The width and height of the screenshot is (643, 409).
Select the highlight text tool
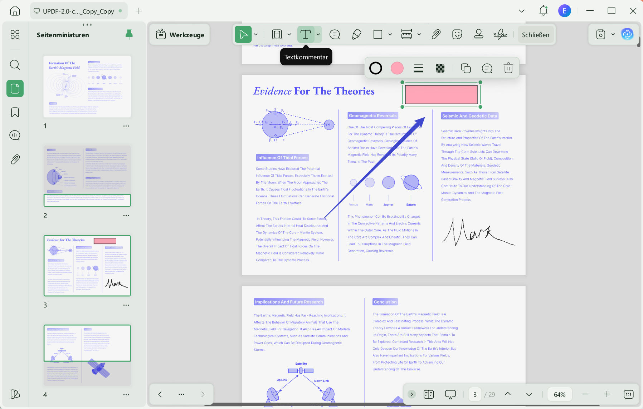pyautogui.click(x=277, y=34)
